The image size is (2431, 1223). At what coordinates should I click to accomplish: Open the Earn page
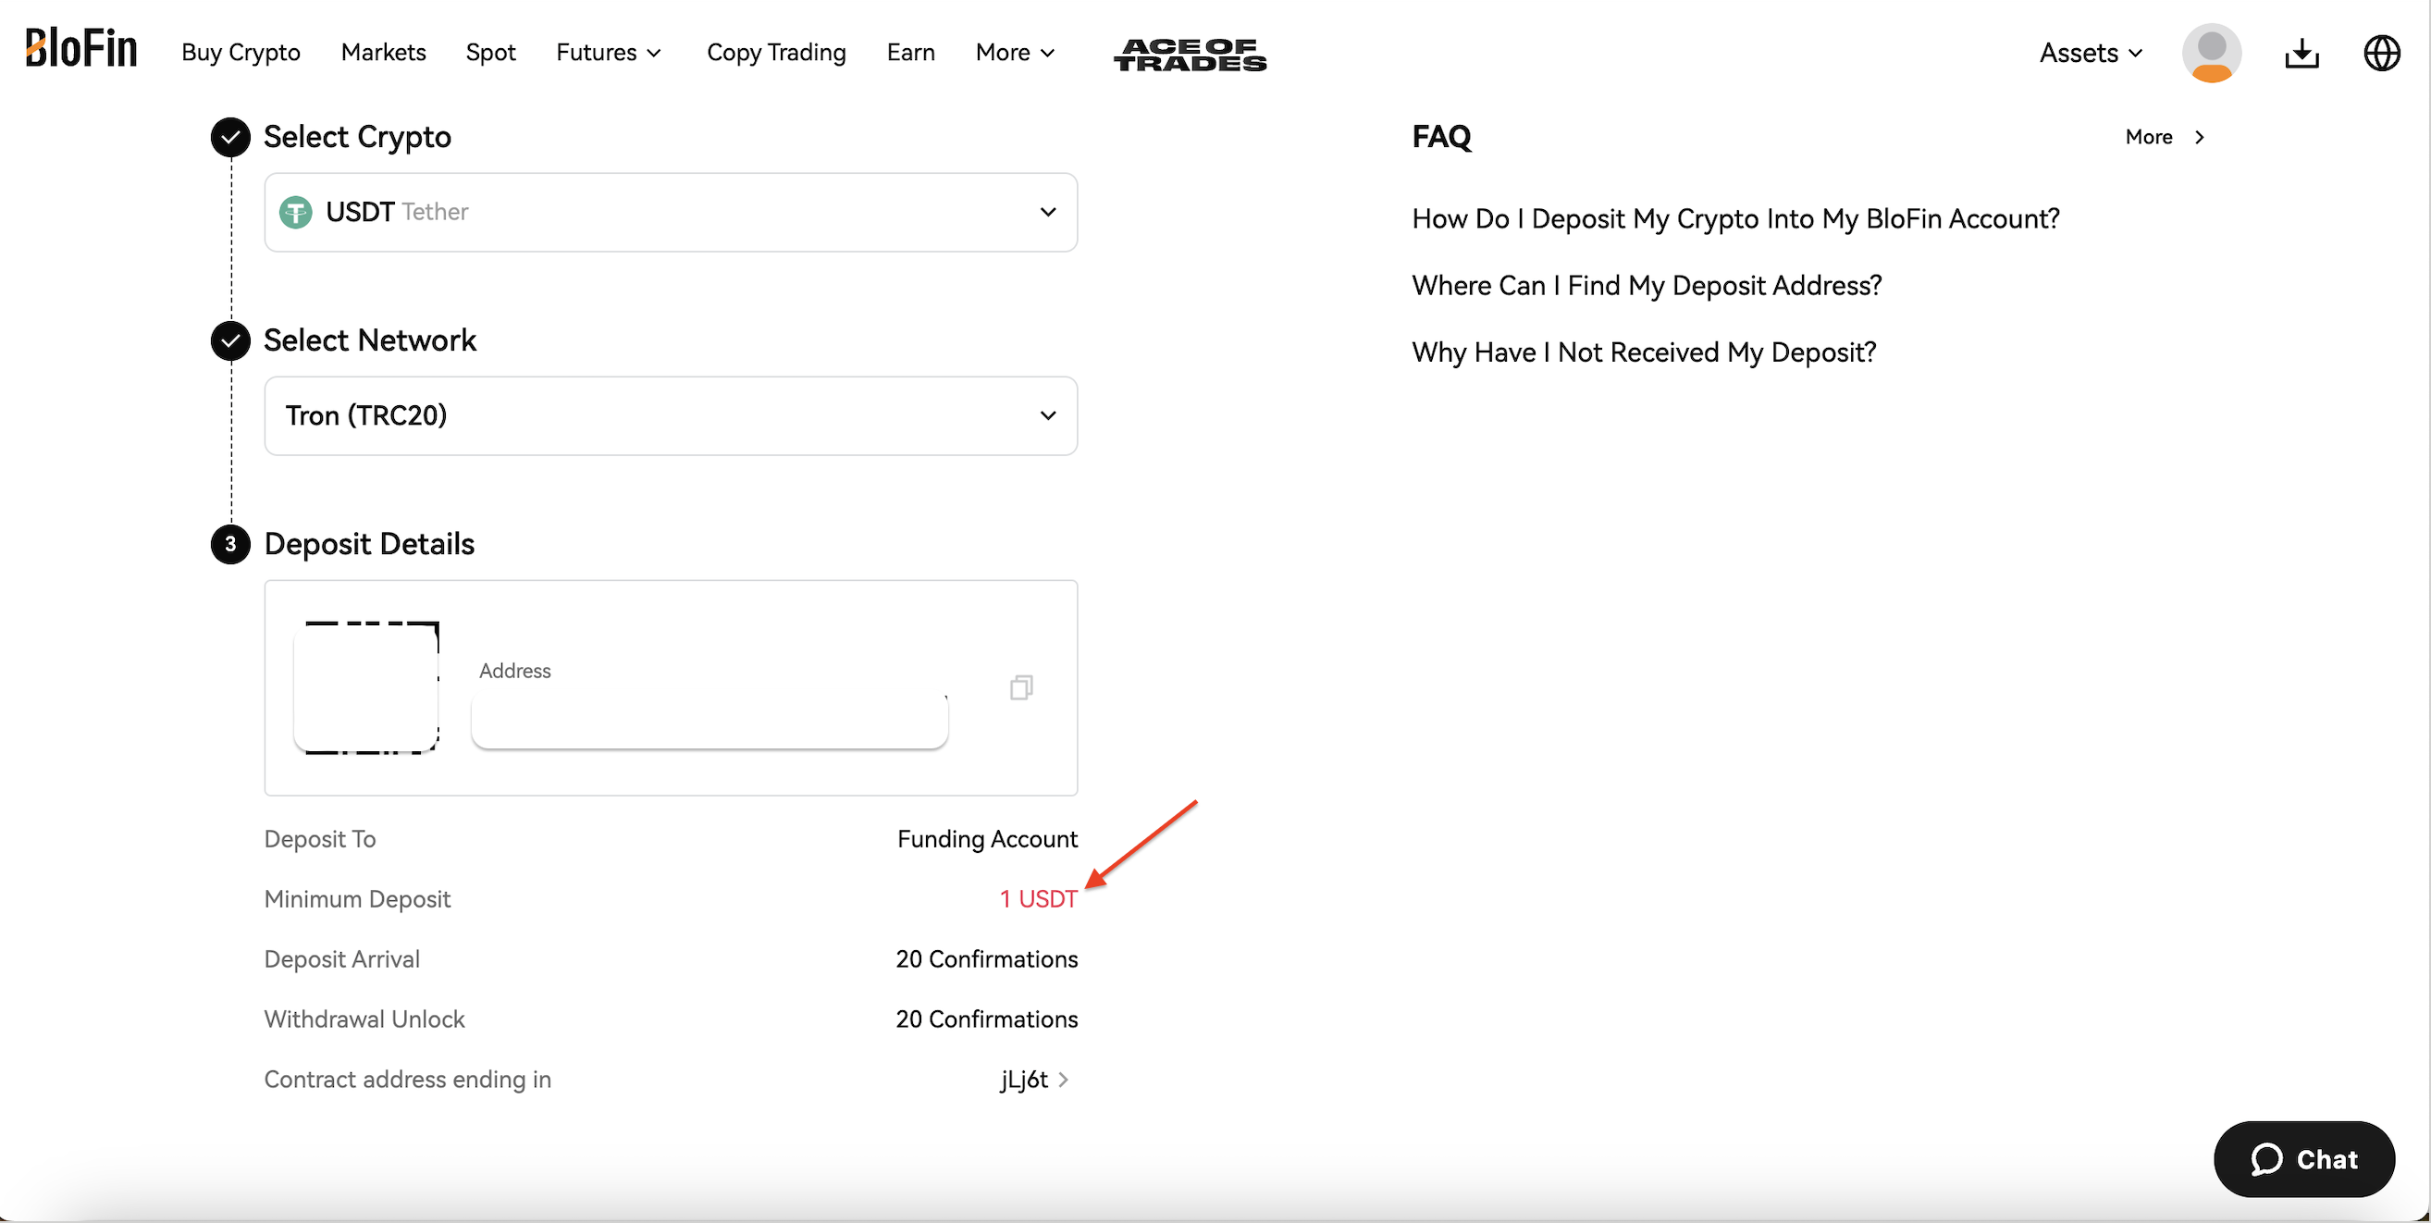pyautogui.click(x=910, y=53)
